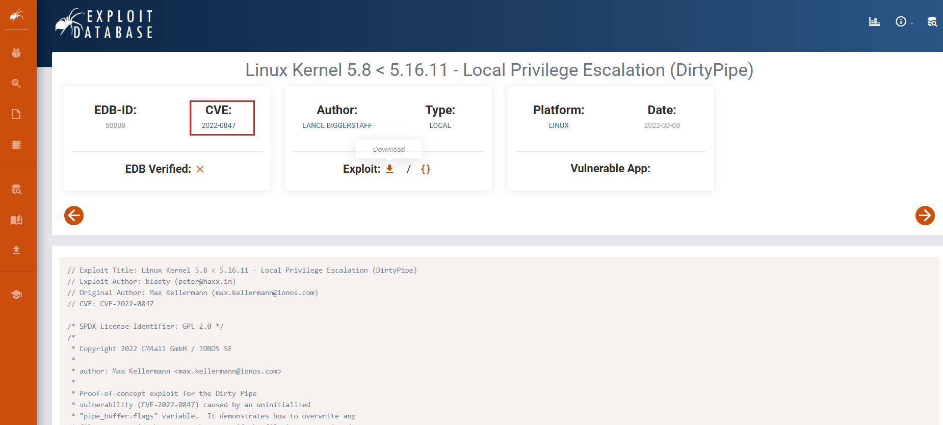Expand the About info icon dropdown
This screenshot has width=943, height=425.
[902, 21]
